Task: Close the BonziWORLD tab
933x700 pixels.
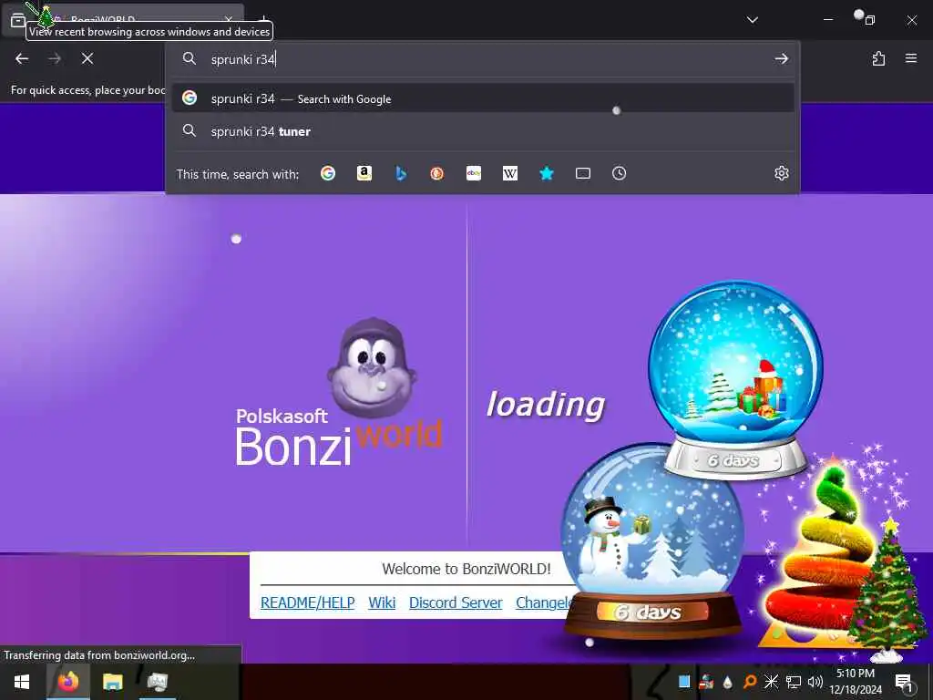Action: click(x=229, y=19)
